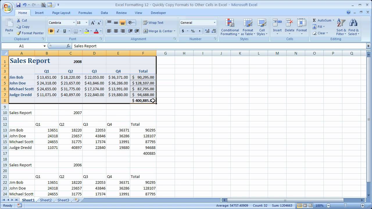Open Find & Select options
372x209 pixels.
tap(354, 27)
